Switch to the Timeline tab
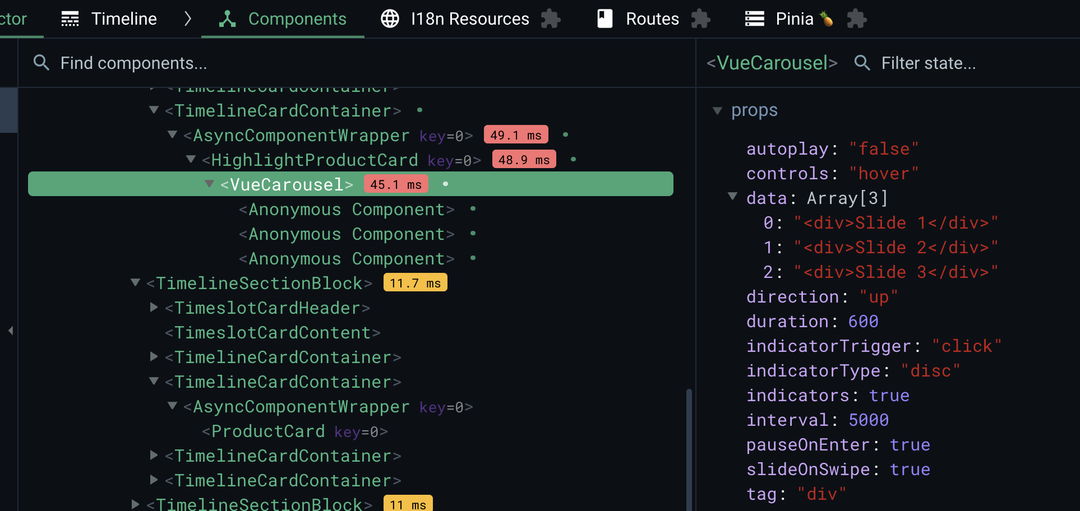The height and width of the screenshot is (511, 1080). (x=124, y=18)
